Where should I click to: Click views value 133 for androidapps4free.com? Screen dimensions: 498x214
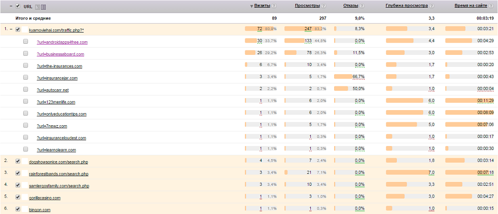(x=308, y=41)
